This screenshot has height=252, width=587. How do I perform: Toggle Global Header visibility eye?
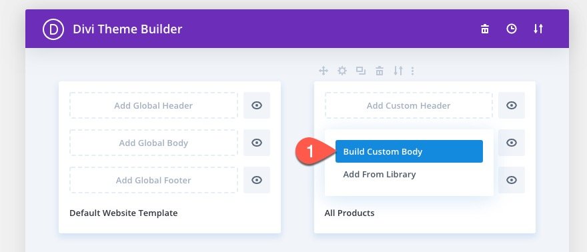click(x=257, y=105)
